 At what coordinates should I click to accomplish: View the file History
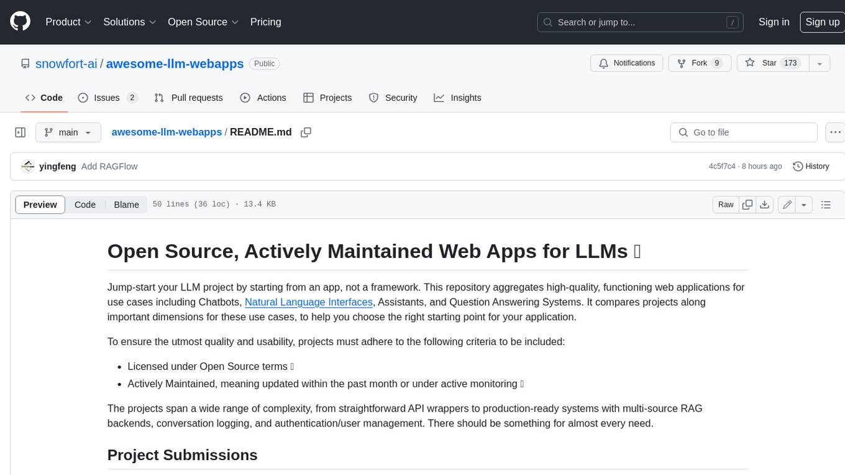(811, 167)
